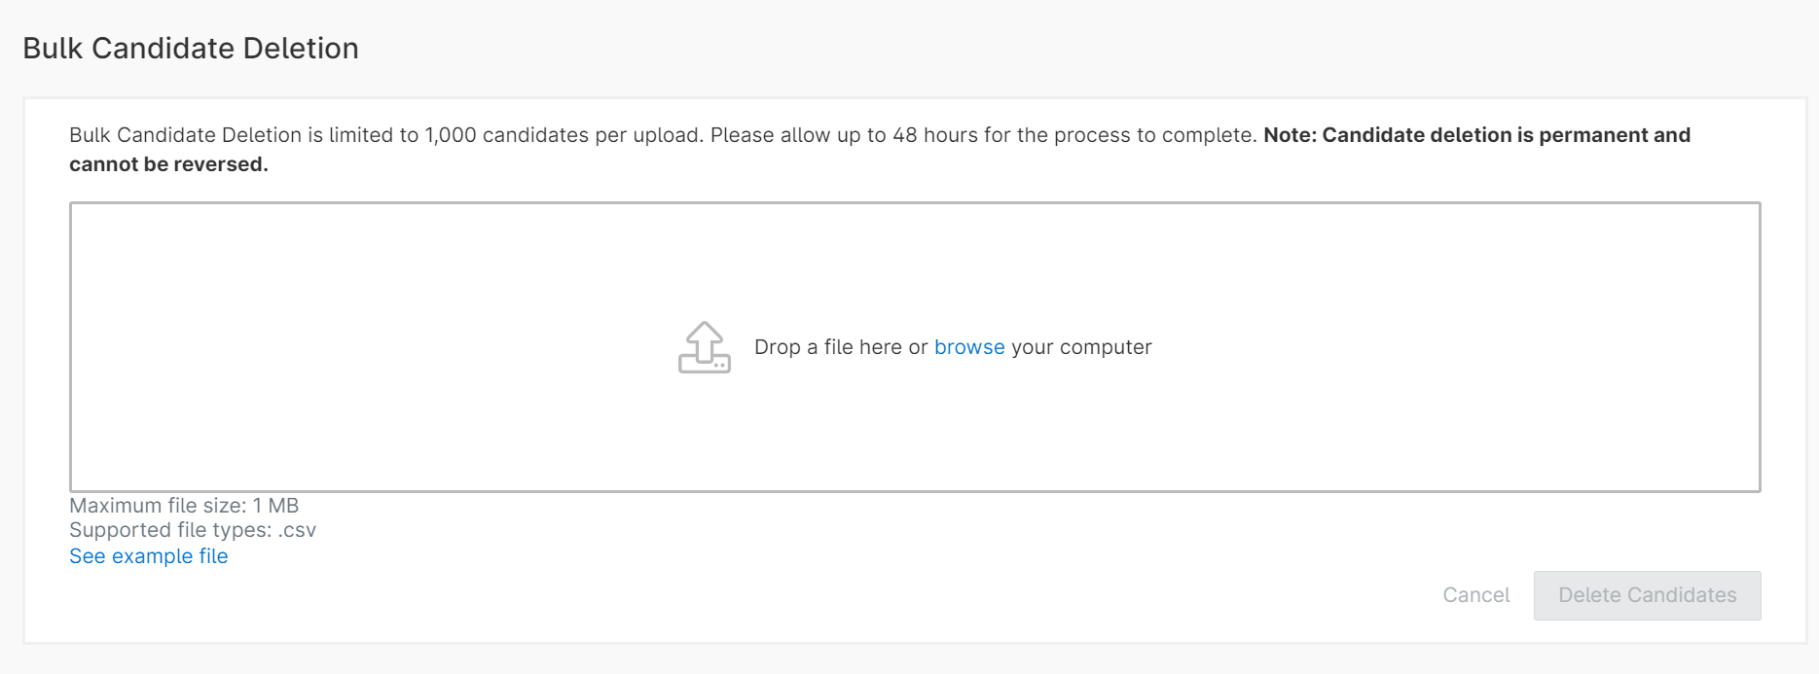Viewport: 1819px width, 674px height.
Task: Click the ".csv" file type text
Action: pos(297,530)
